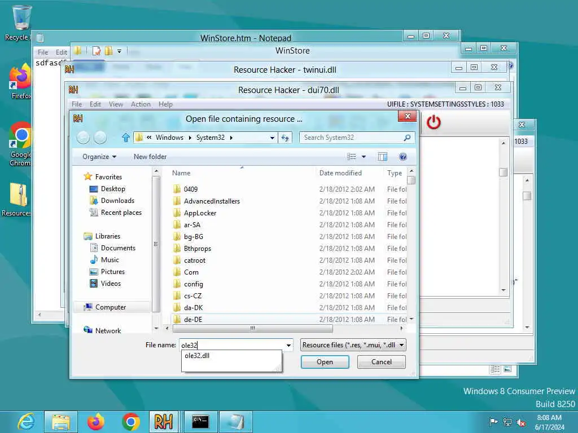
Task: Open the Help menu in Resource Hacker
Action: [x=165, y=104]
